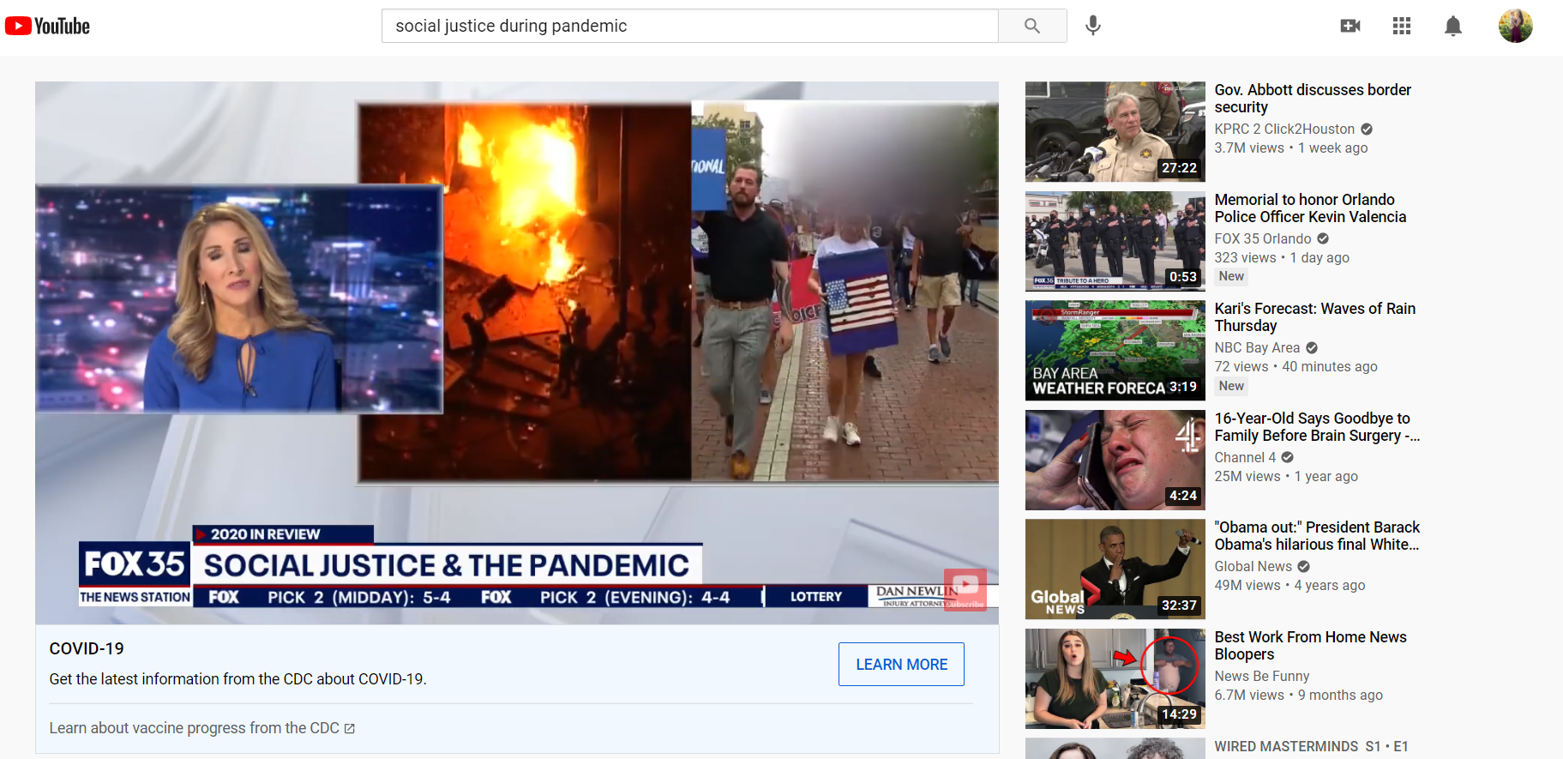Play the 16-Year-Old Brain Surgery video thumbnail
Viewport: 1563px width, 759px height.
click(1115, 460)
